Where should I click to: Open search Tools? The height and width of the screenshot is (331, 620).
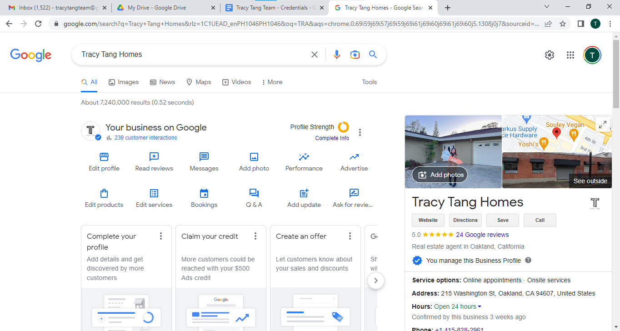[x=370, y=82]
